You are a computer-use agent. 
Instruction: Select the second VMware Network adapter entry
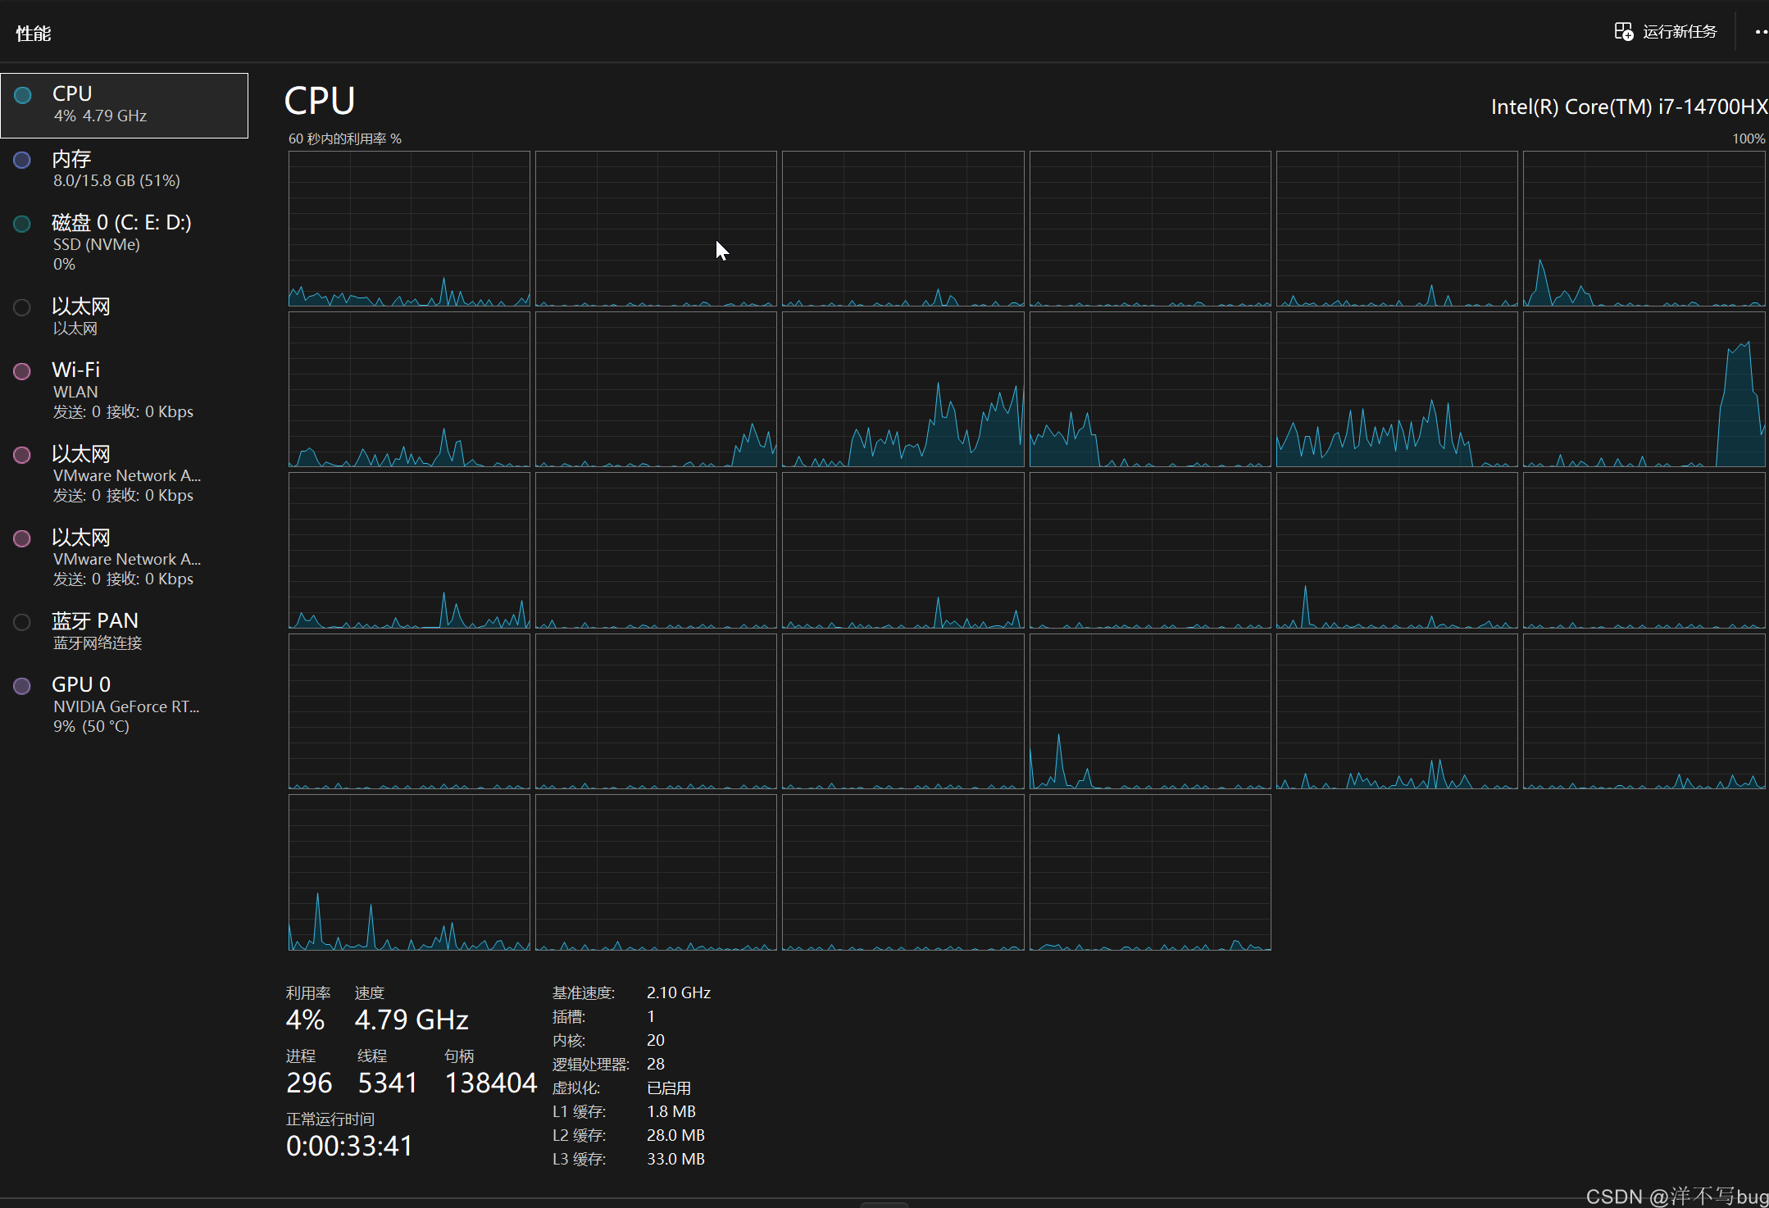[123, 557]
